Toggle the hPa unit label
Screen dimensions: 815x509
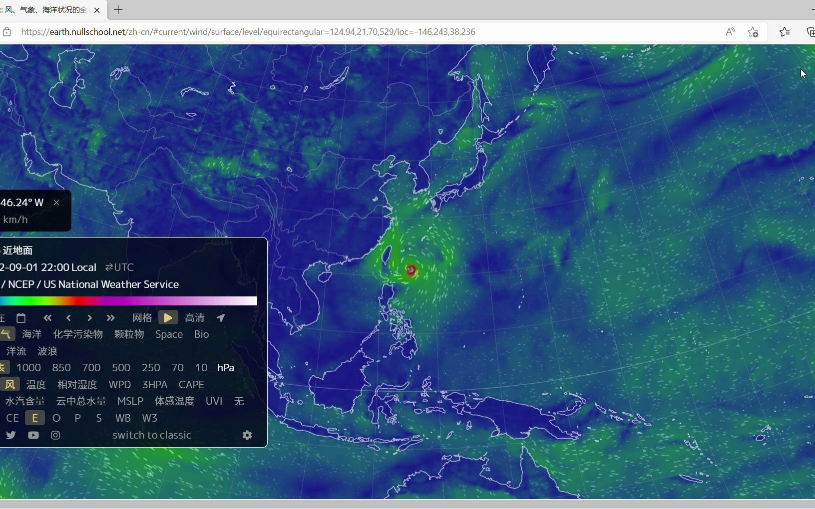[x=226, y=368]
